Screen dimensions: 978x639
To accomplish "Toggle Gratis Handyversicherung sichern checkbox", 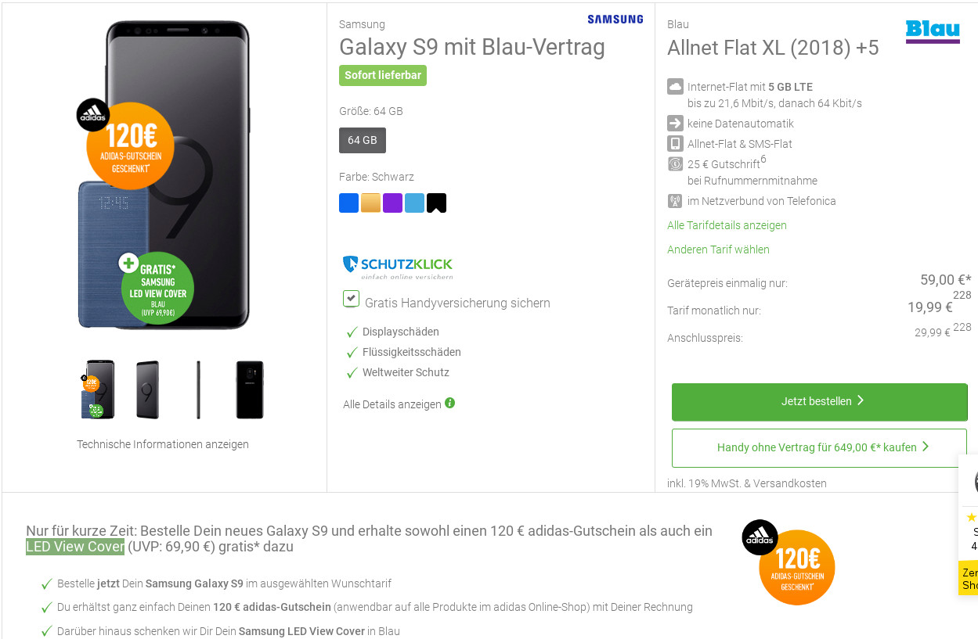I will (x=352, y=299).
